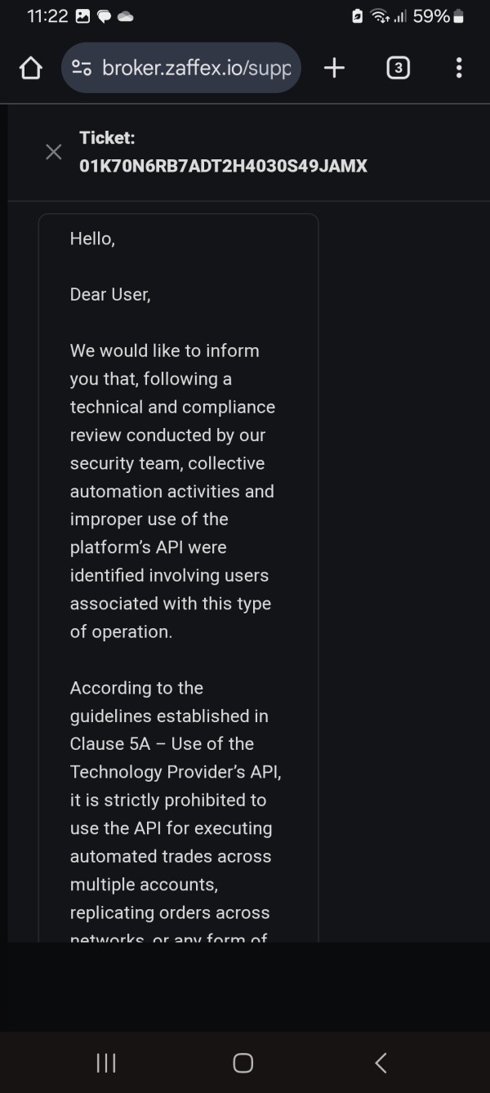
Task: Open site info icon in address bar
Action: click(82, 69)
